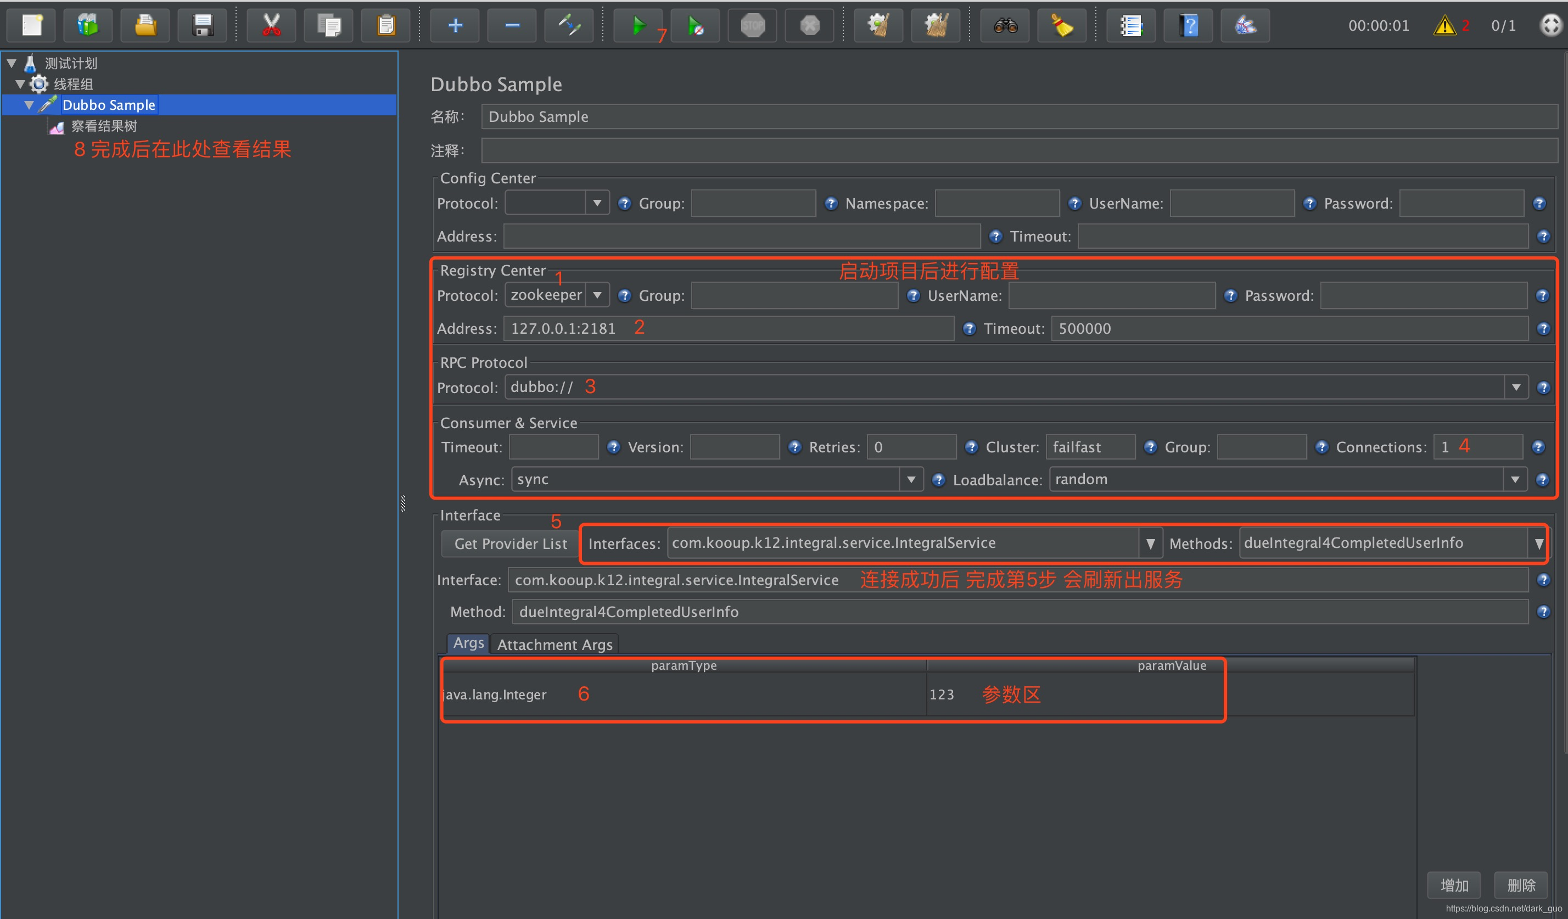Stop the running test with the Stop icon

(753, 25)
